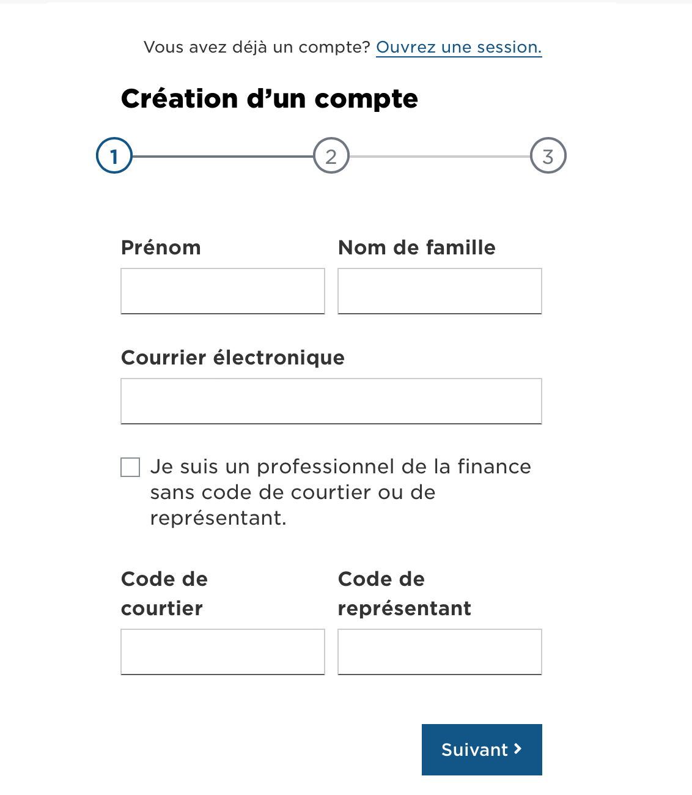Select the Courrier électronique input box
The width and height of the screenshot is (692, 795).
[x=331, y=401]
